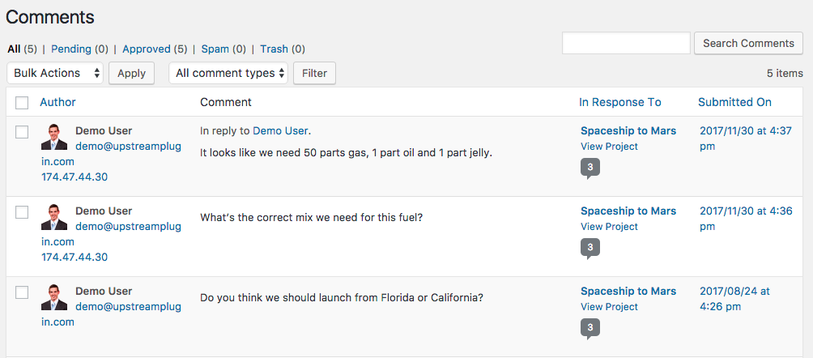The width and height of the screenshot is (813, 358).
Task: Open the Bulk Actions dropdown
Action: (x=55, y=73)
